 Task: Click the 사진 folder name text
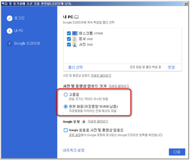82,44
